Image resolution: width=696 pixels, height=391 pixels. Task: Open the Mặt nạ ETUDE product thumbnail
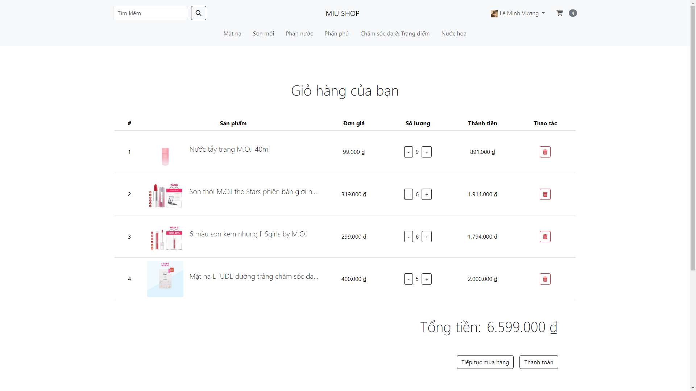[165, 279]
